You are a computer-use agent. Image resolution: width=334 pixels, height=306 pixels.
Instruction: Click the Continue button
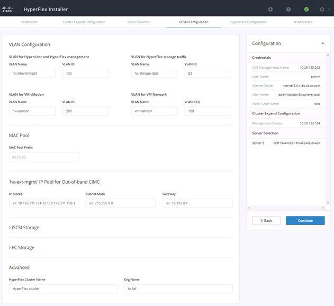coord(305,221)
